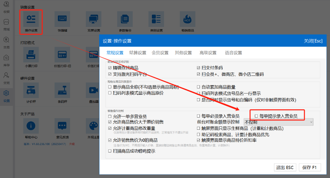Check 允许一单多营业员
This screenshot has width=330, height=178.
pyautogui.click(x=110, y=116)
